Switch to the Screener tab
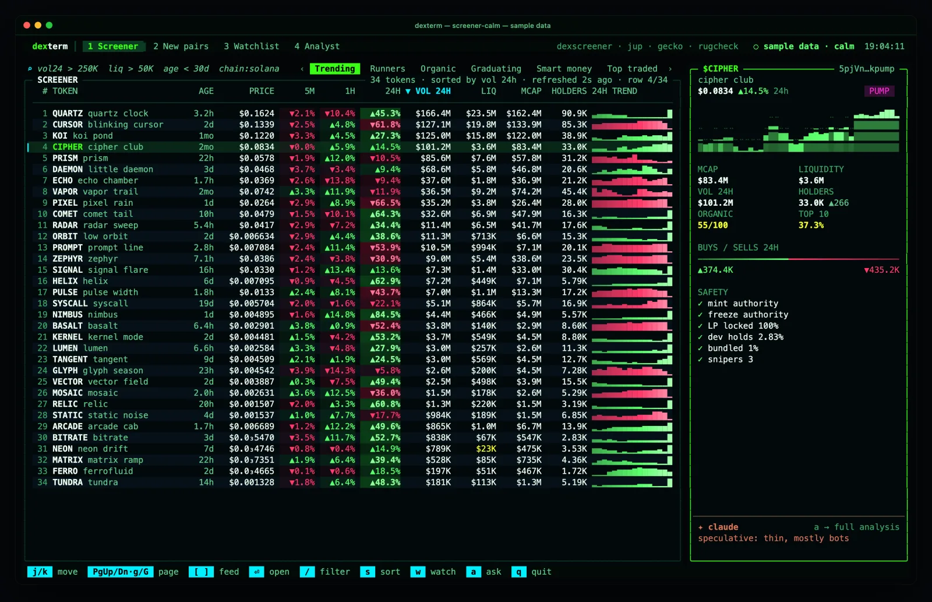 pyautogui.click(x=113, y=46)
